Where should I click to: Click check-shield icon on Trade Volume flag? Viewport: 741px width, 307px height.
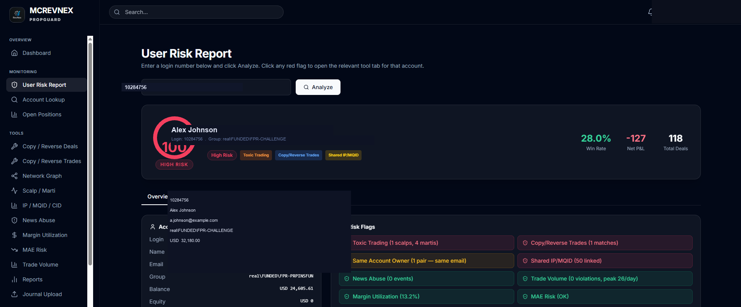[x=525, y=279]
